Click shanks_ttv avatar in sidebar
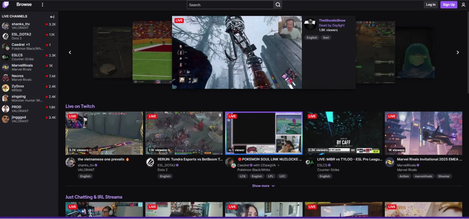Image resolution: width=469 pixels, height=219 pixels. click(x=5, y=26)
